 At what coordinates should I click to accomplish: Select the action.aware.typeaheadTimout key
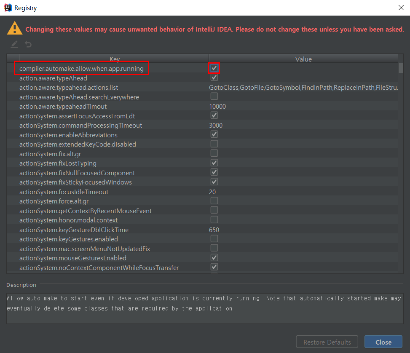pyautogui.click(x=63, y=107)
